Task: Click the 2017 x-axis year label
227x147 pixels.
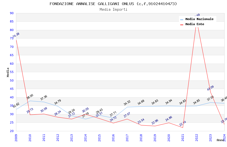Action: click(127, 138)
